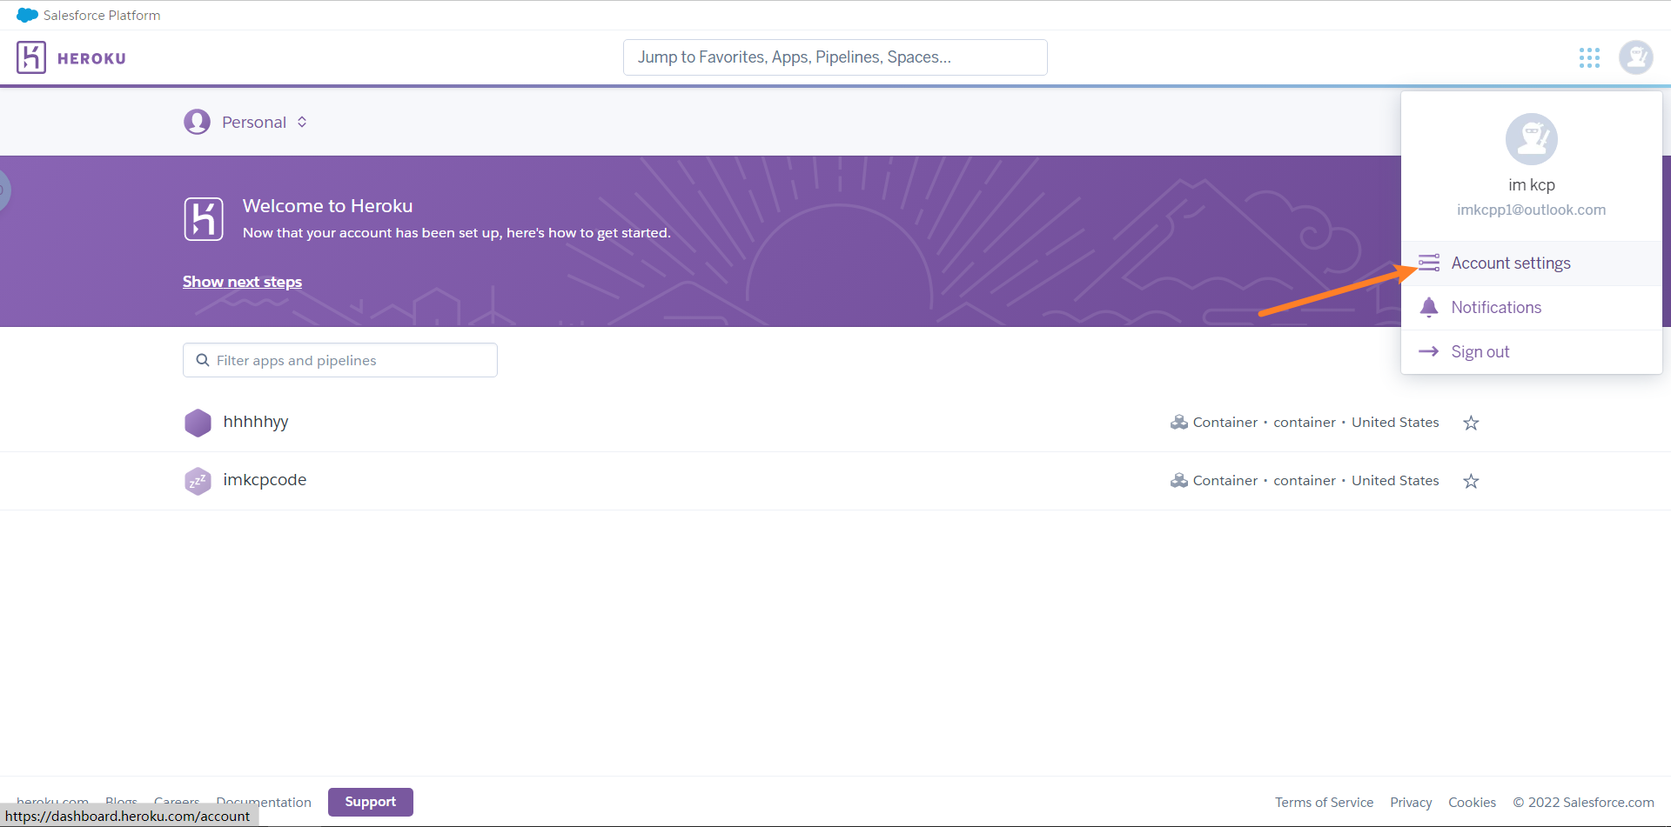Screen dimensions: 1671x827
Task: Click the user avatar in top bar
Action: click(x=1635, y=57)
